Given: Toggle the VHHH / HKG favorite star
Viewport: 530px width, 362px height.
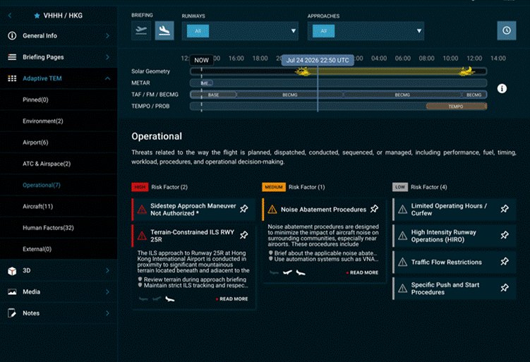Looking at the screenshot, I should [37, 16].
